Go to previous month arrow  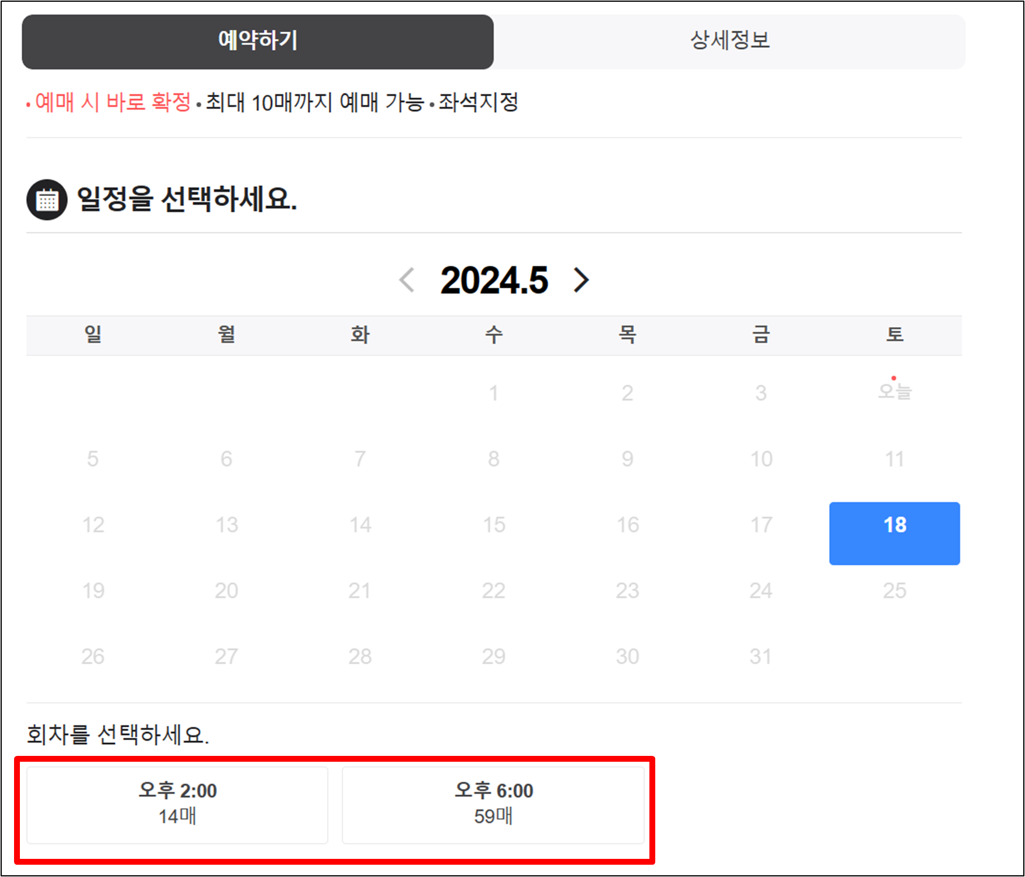tap(407, 280)
